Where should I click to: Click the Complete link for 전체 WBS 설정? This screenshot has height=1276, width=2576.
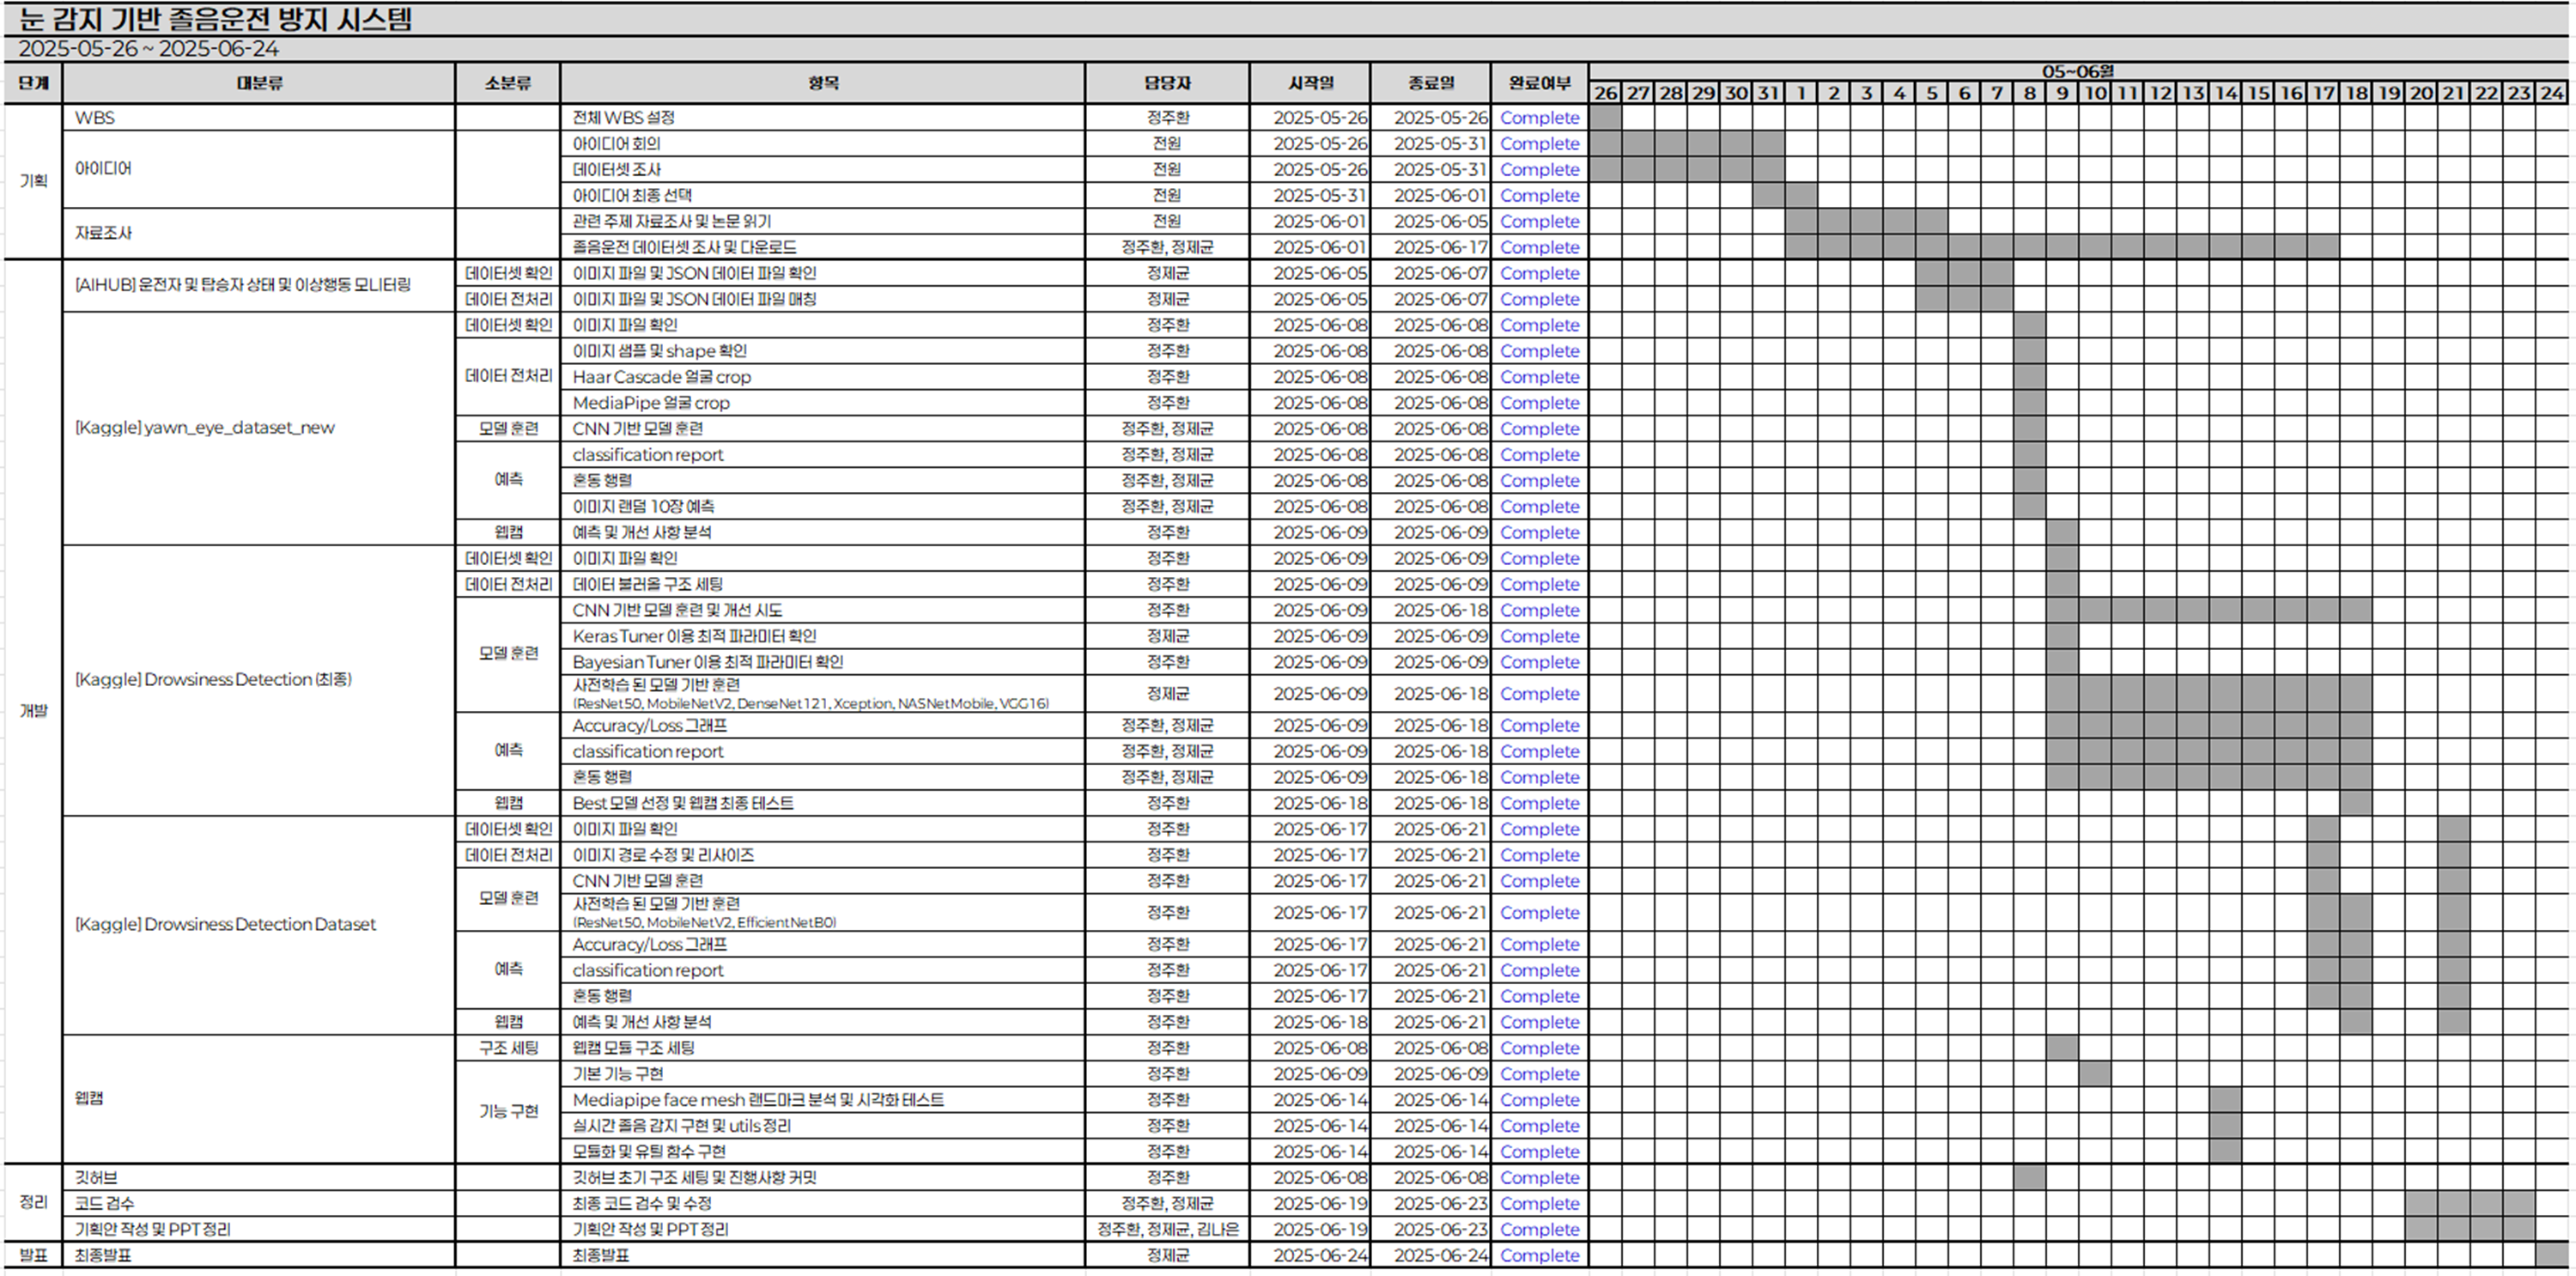pyautogui.click(x=1539, y=118)
